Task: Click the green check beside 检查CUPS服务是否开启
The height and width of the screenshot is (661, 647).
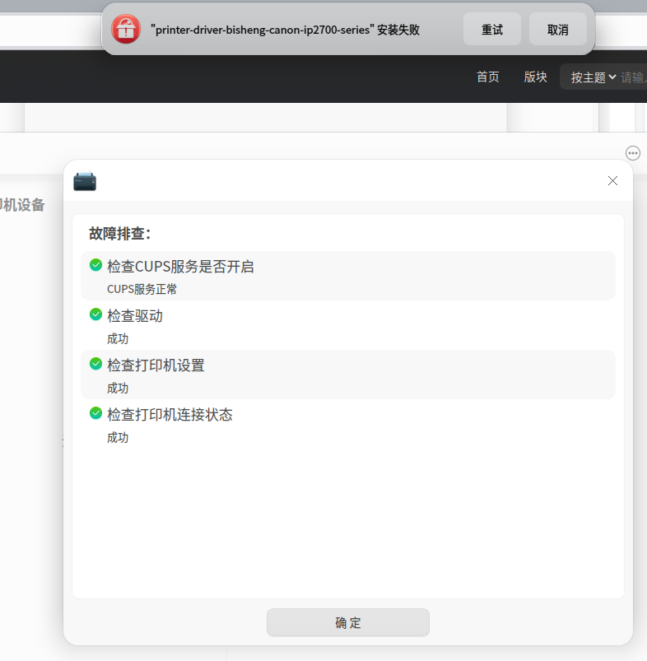Action: point(95,265)
